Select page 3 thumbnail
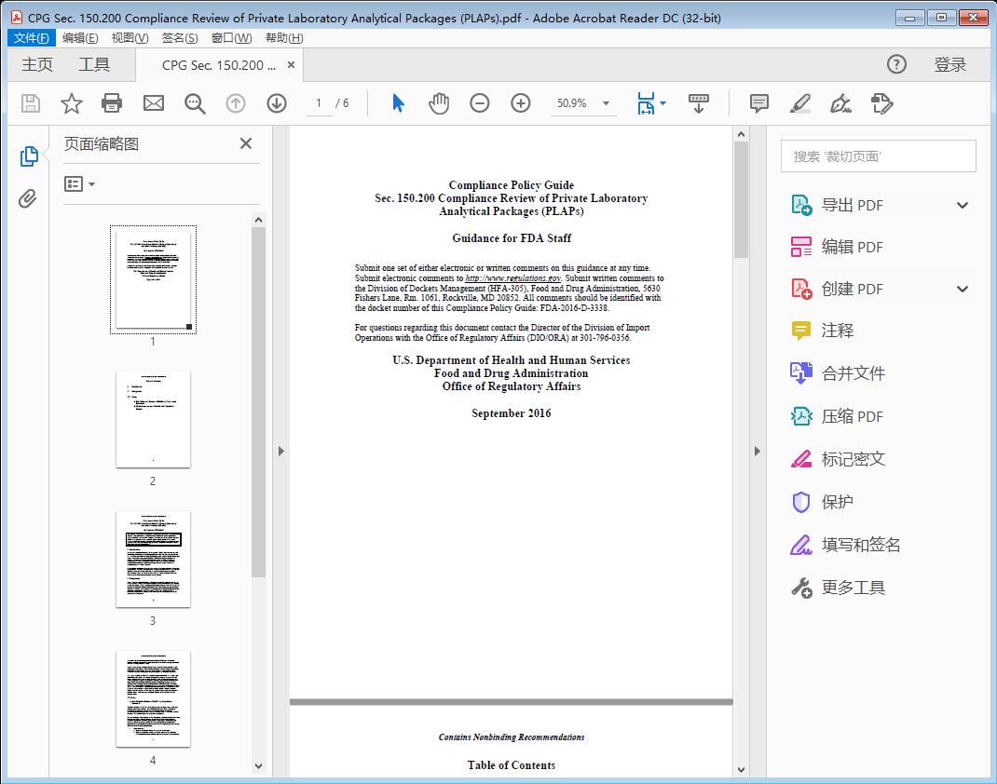This screenshot has width=997, height=784. (x=152, y=559)
